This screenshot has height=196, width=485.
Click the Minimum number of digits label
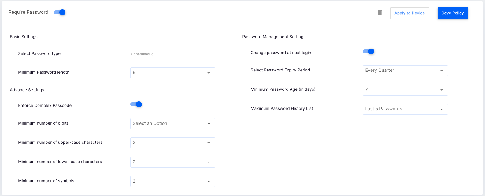[x=43, y=123]
